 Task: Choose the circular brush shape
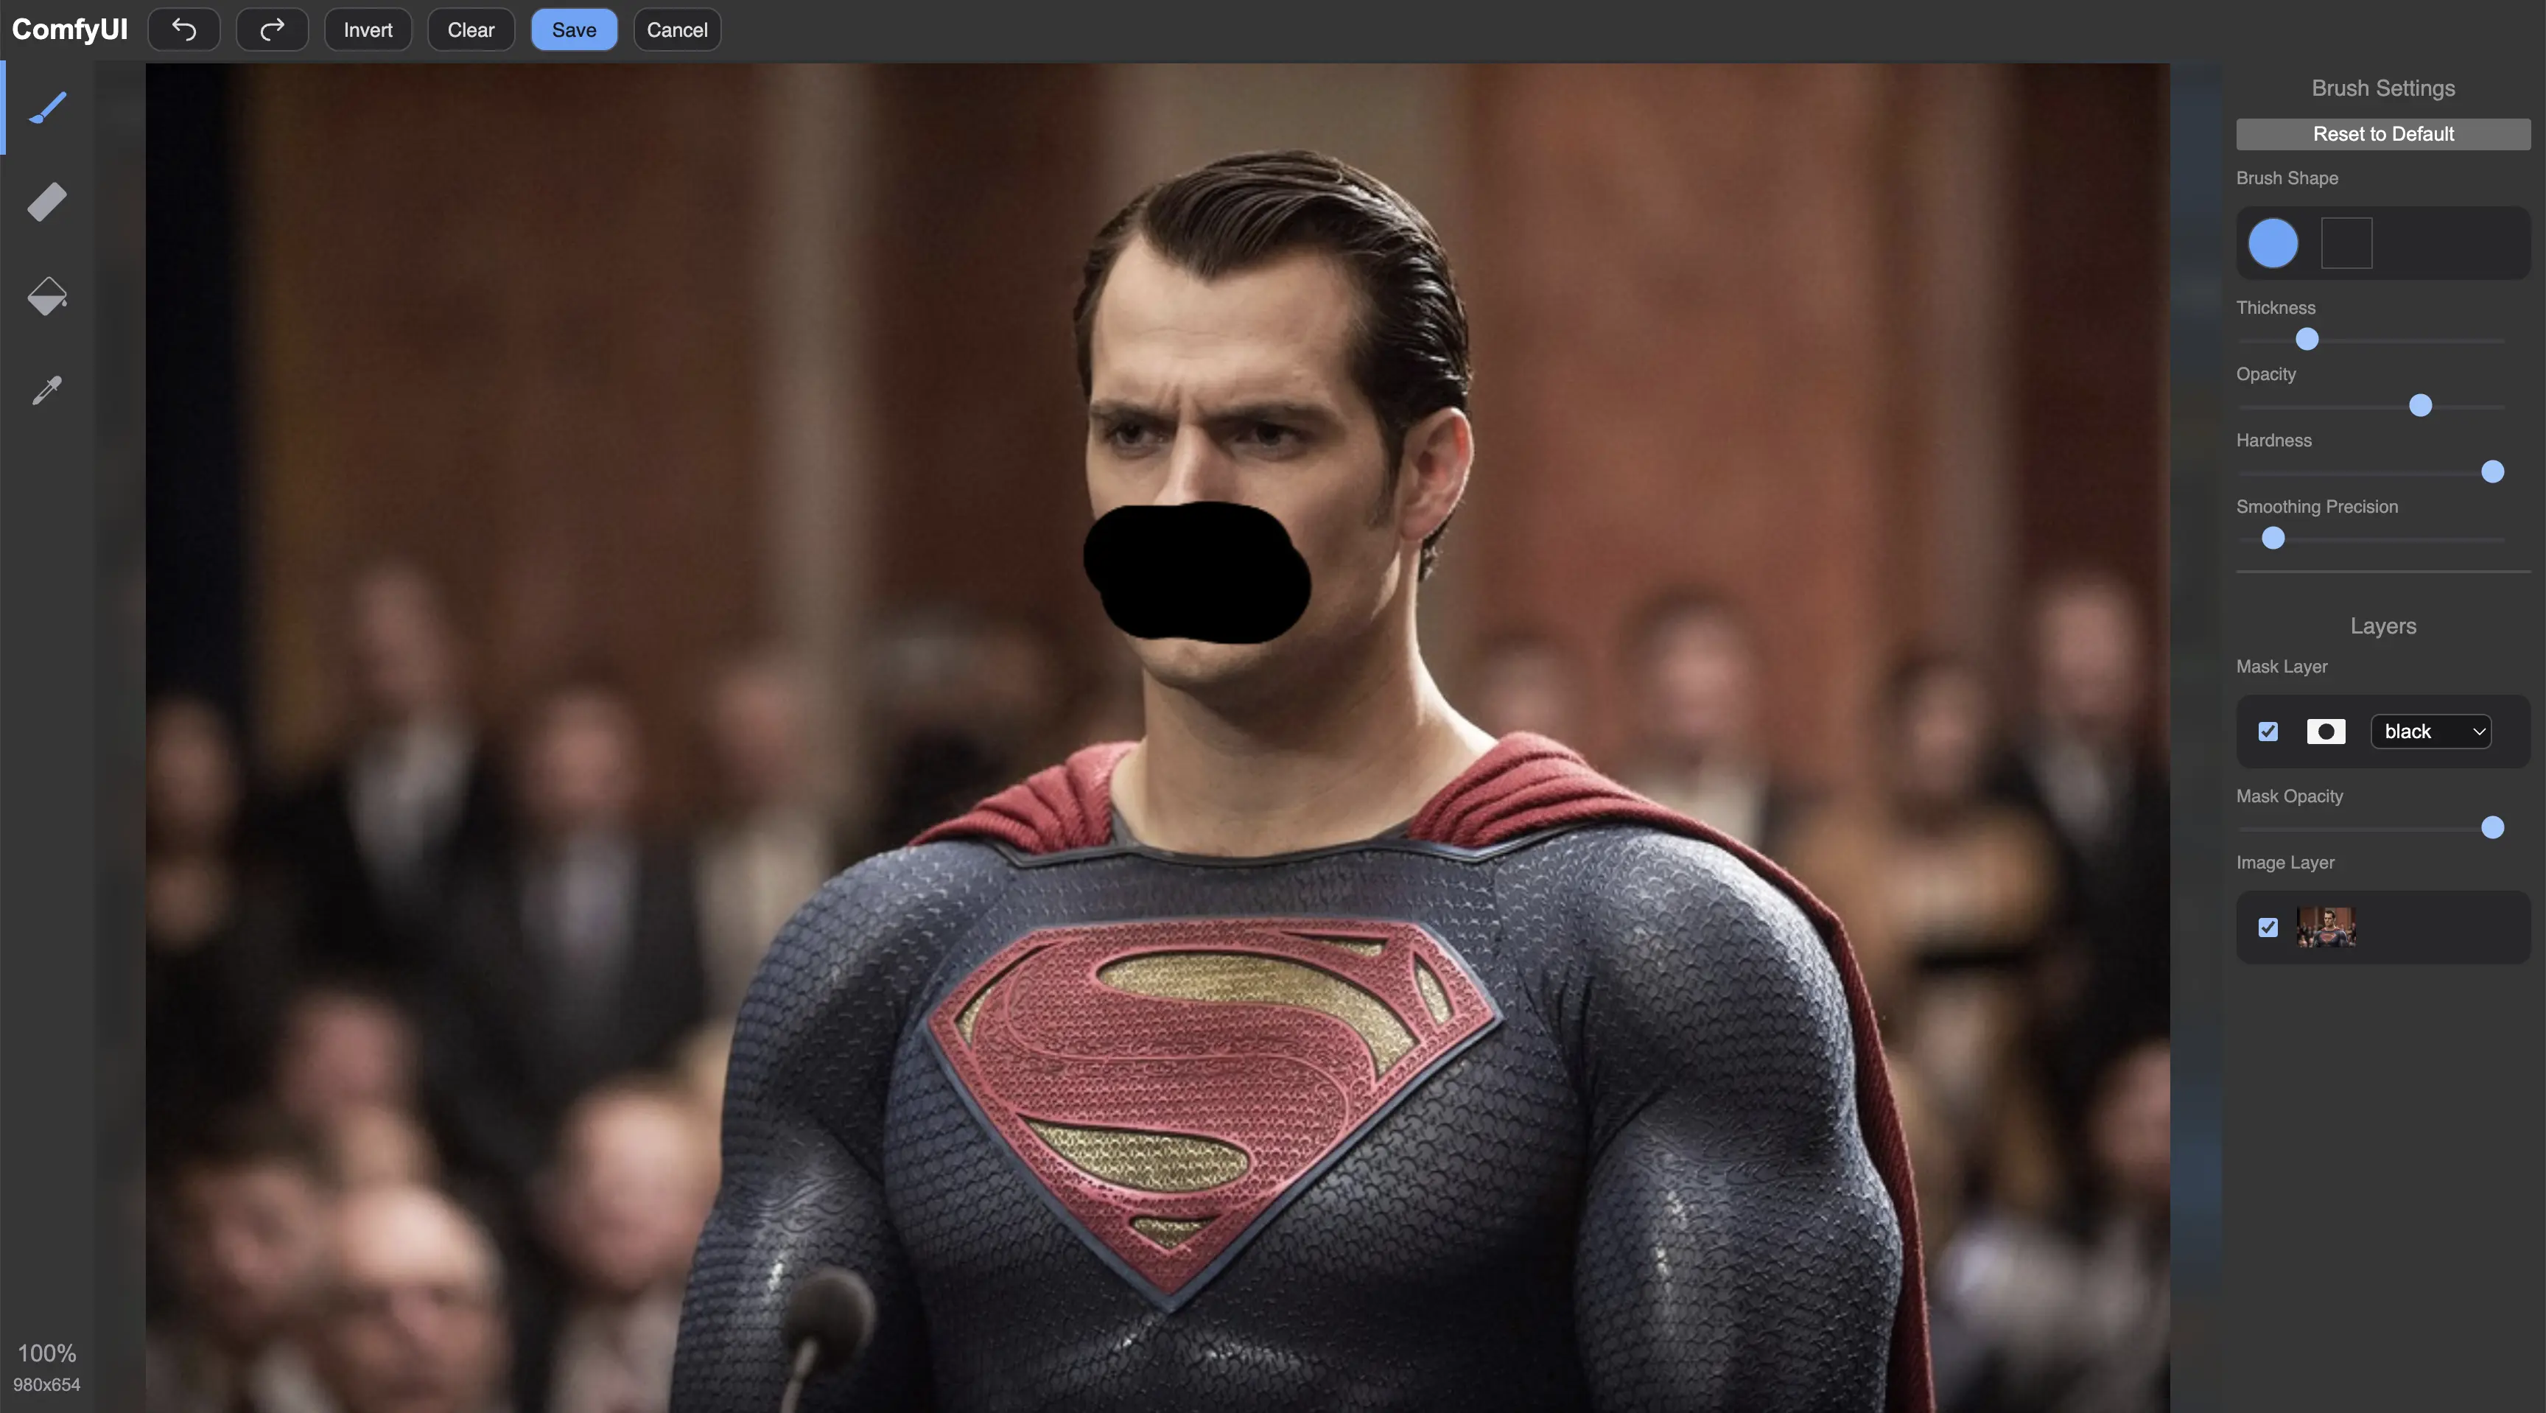coord(2272,243)
